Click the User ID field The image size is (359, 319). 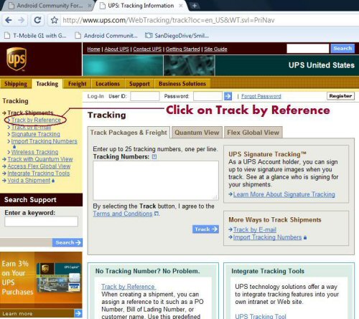tap(144, 96)
